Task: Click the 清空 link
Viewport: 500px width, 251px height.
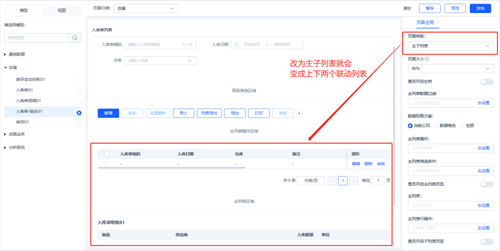Action: click(x=407, y=9)
